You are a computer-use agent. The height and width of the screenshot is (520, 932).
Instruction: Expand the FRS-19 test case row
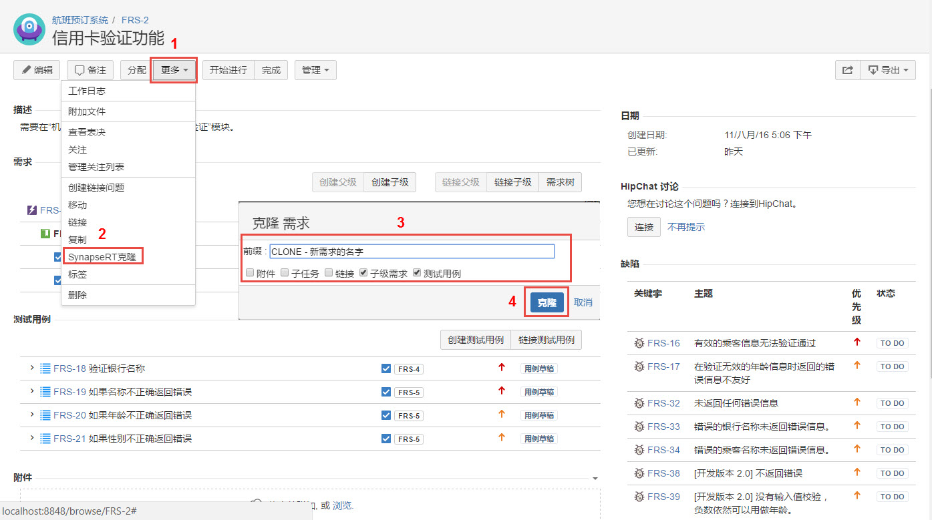coord(31,391)
